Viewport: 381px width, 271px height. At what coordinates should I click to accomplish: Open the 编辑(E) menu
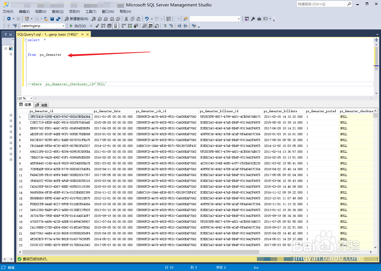point(24,11)
